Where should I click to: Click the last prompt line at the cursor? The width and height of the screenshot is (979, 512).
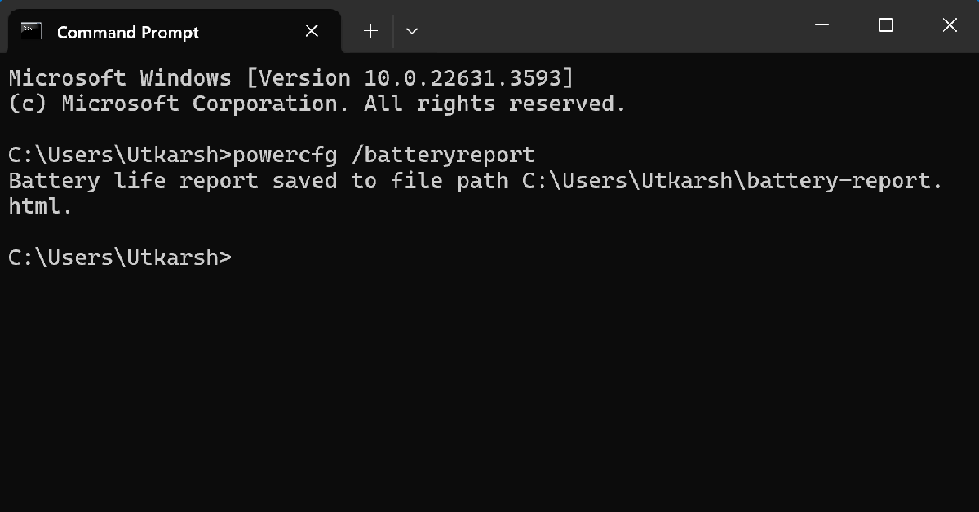[233, 258]
